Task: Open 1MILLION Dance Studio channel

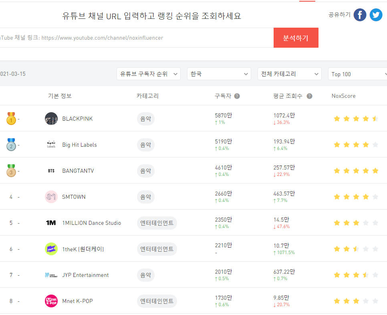Action: (x=92, y=223)
